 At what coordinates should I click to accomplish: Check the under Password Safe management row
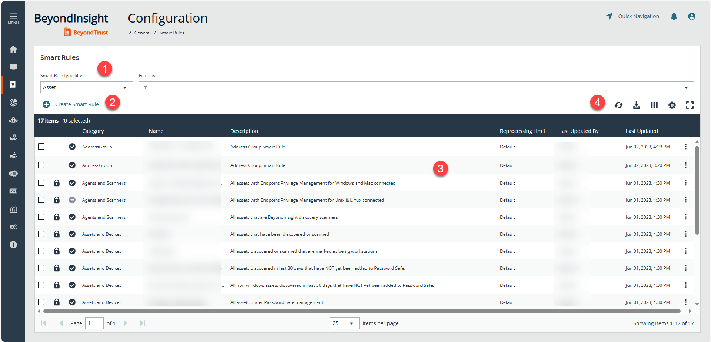pos(41,302)
